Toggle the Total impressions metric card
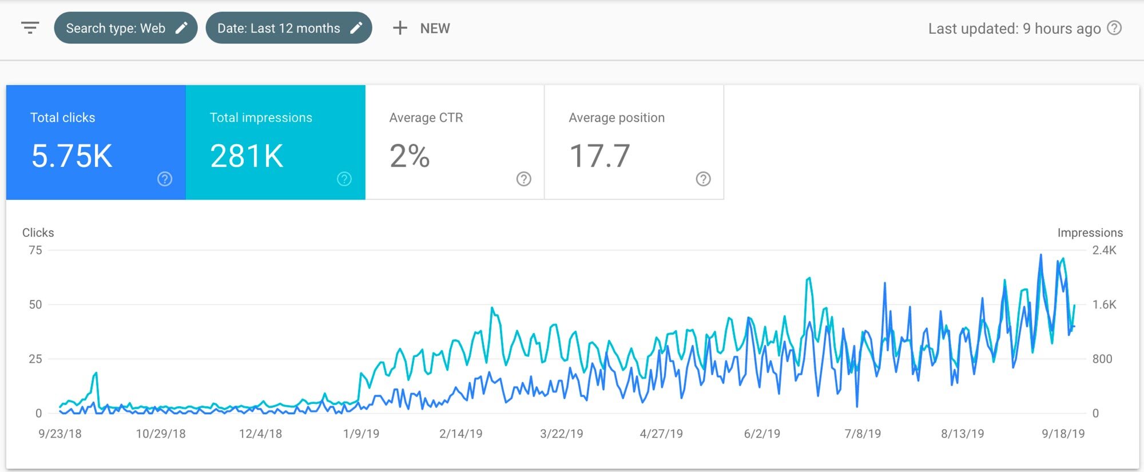The image size is (1144, 472). (x=276, y=142)
